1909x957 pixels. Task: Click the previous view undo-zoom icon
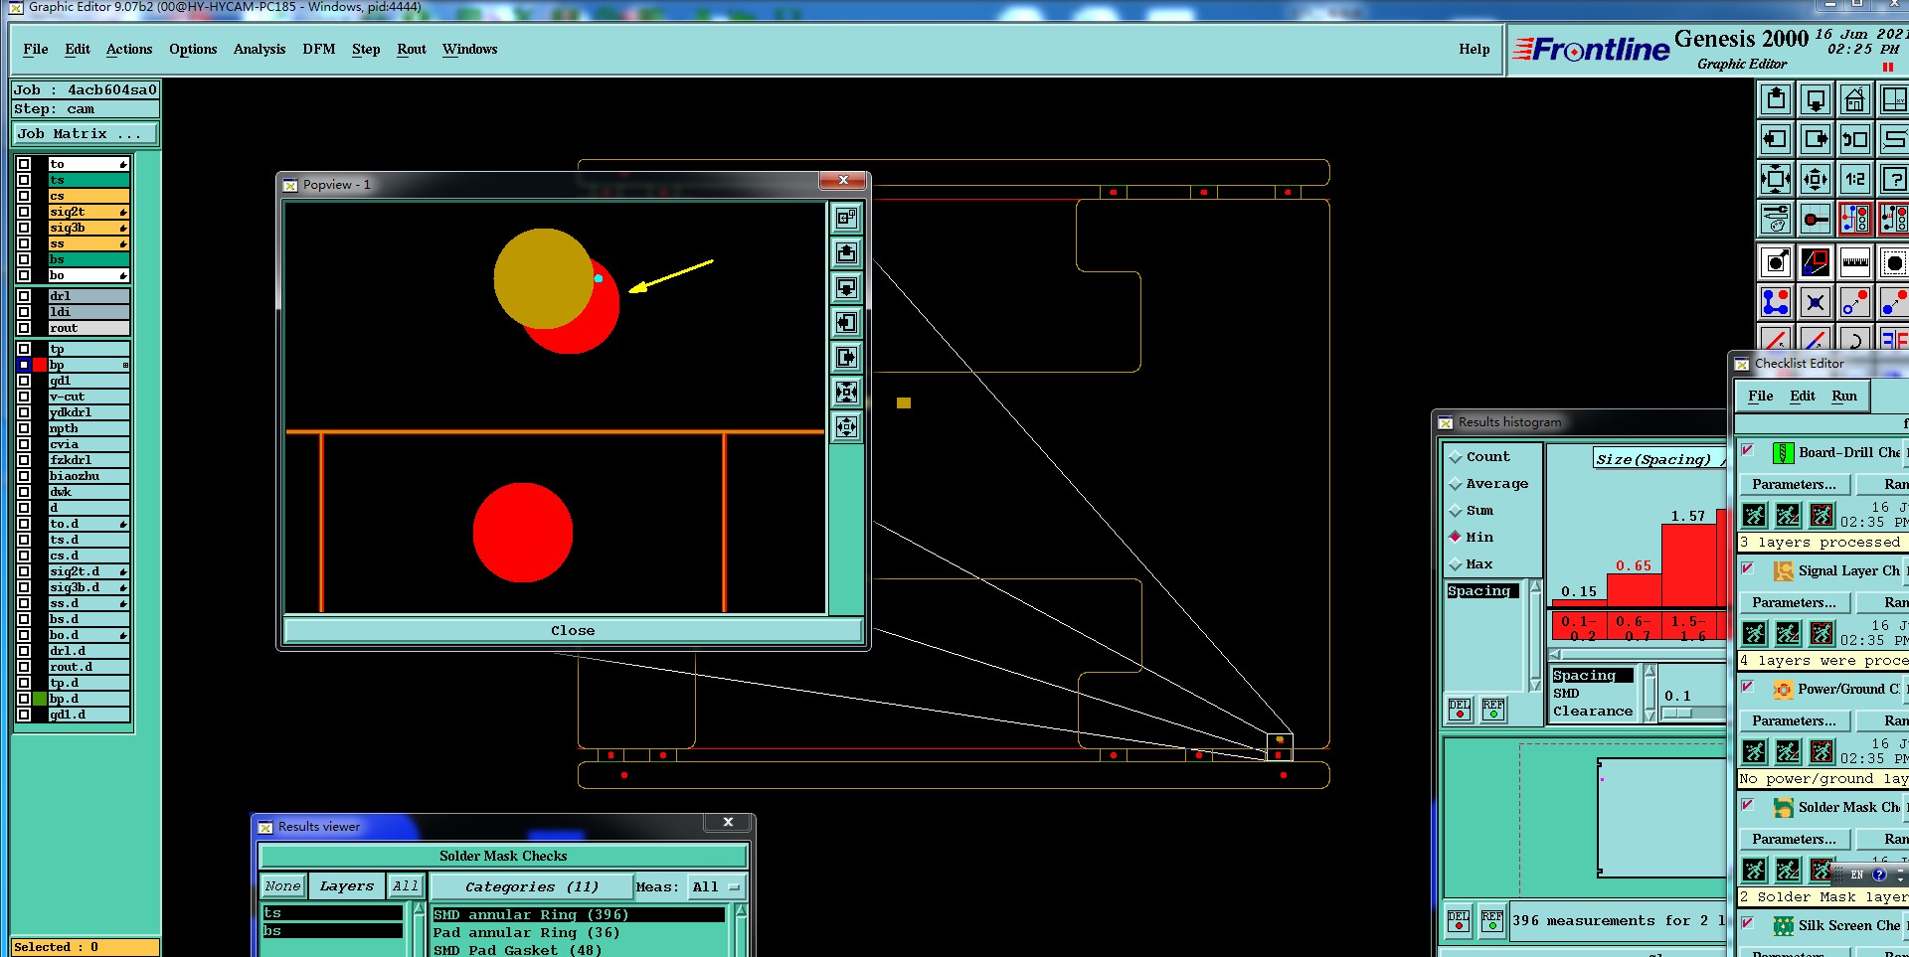1855,139
